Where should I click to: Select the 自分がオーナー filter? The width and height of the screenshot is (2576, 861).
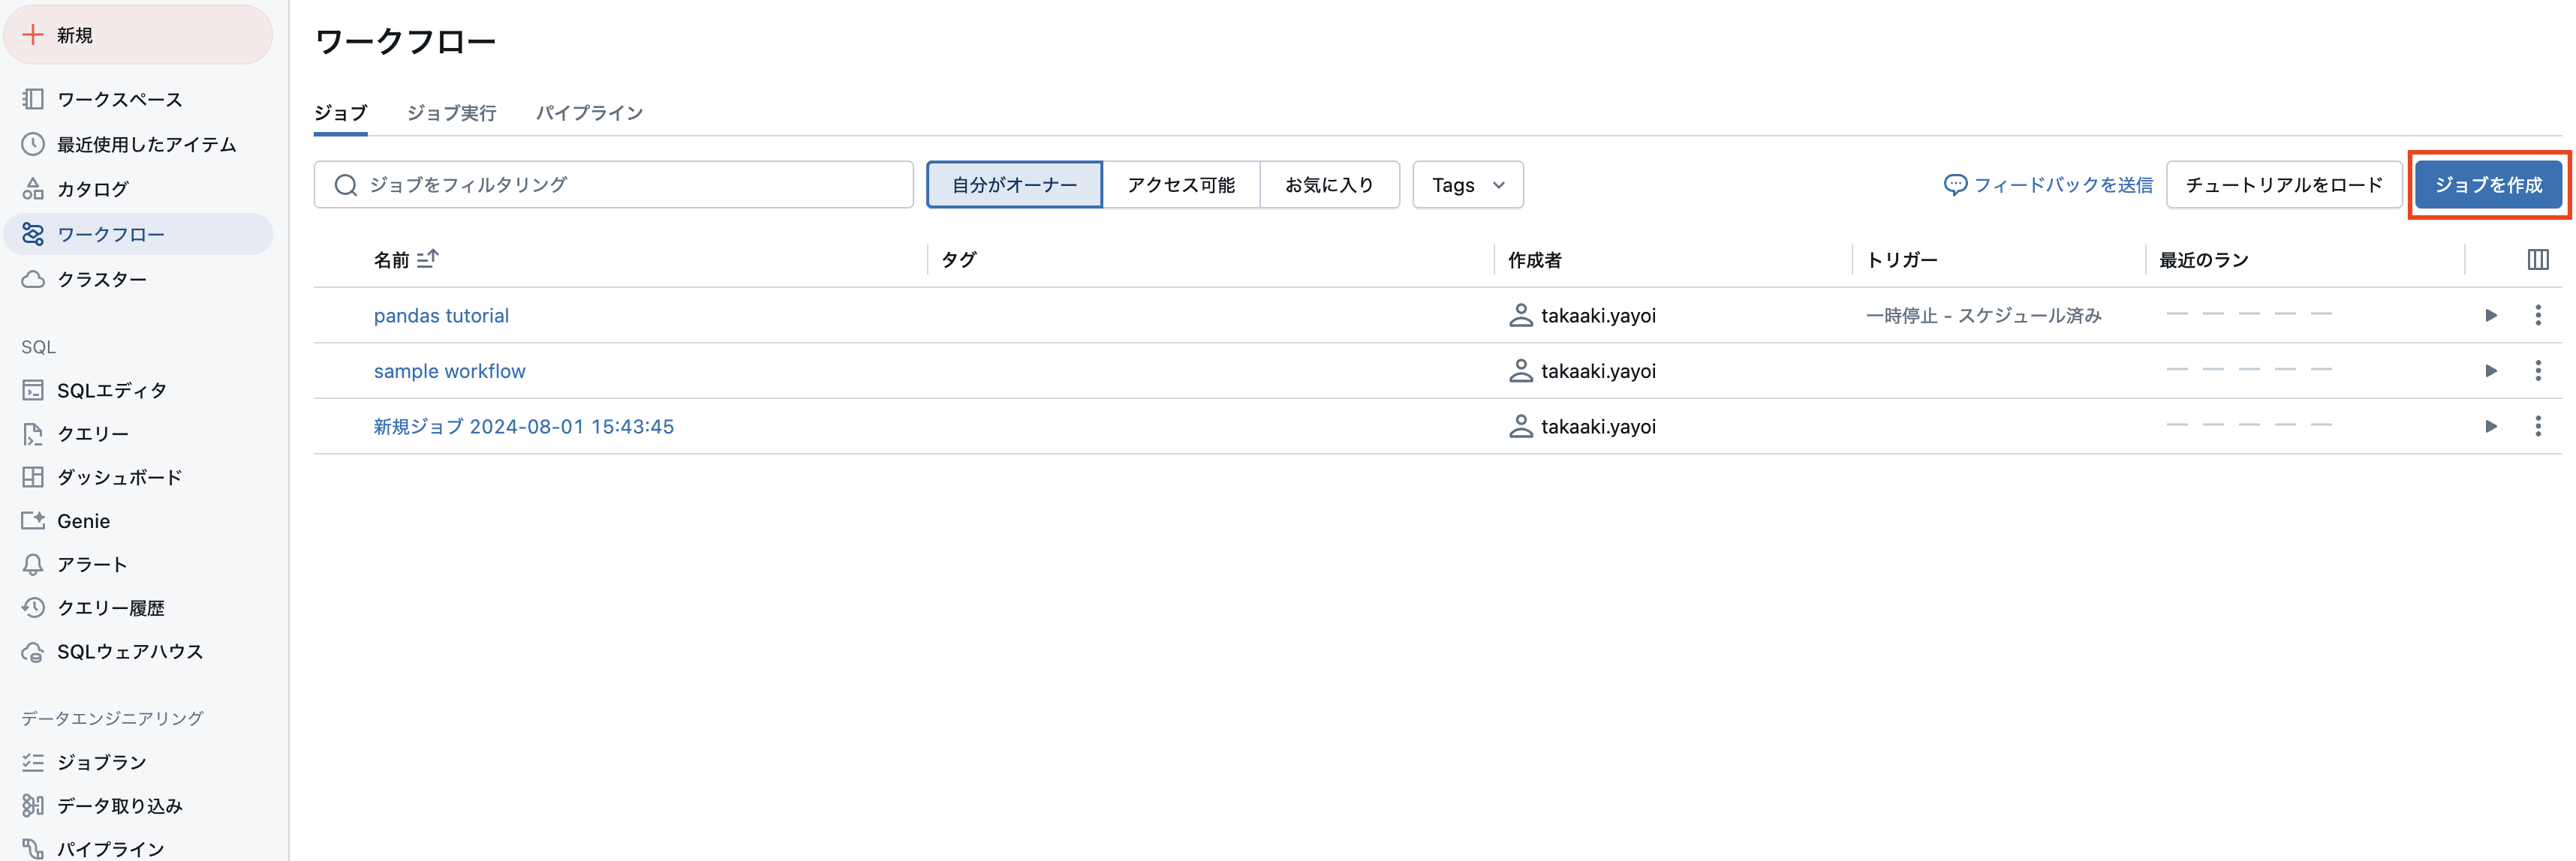[x=1014, y=184]
